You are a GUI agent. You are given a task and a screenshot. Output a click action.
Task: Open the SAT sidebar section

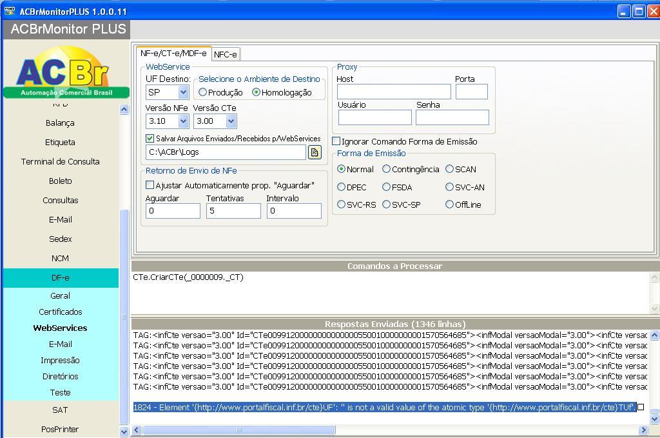(60, 410)
